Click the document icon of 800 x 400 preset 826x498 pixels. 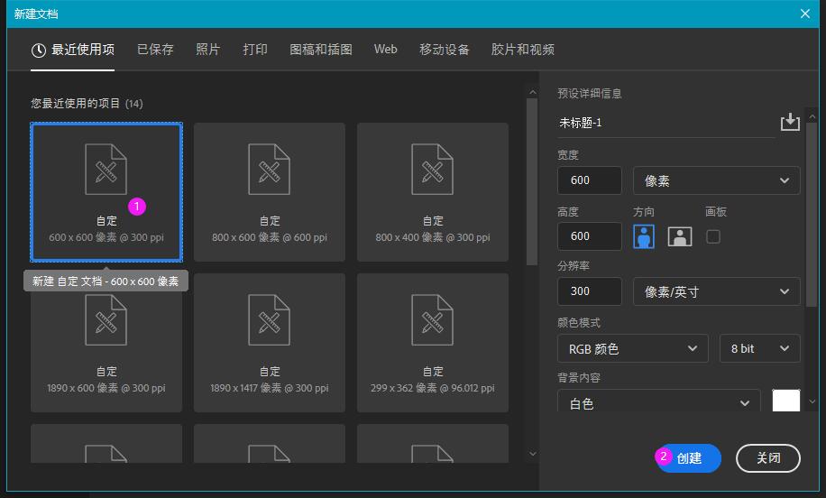[x=433, y=170]
